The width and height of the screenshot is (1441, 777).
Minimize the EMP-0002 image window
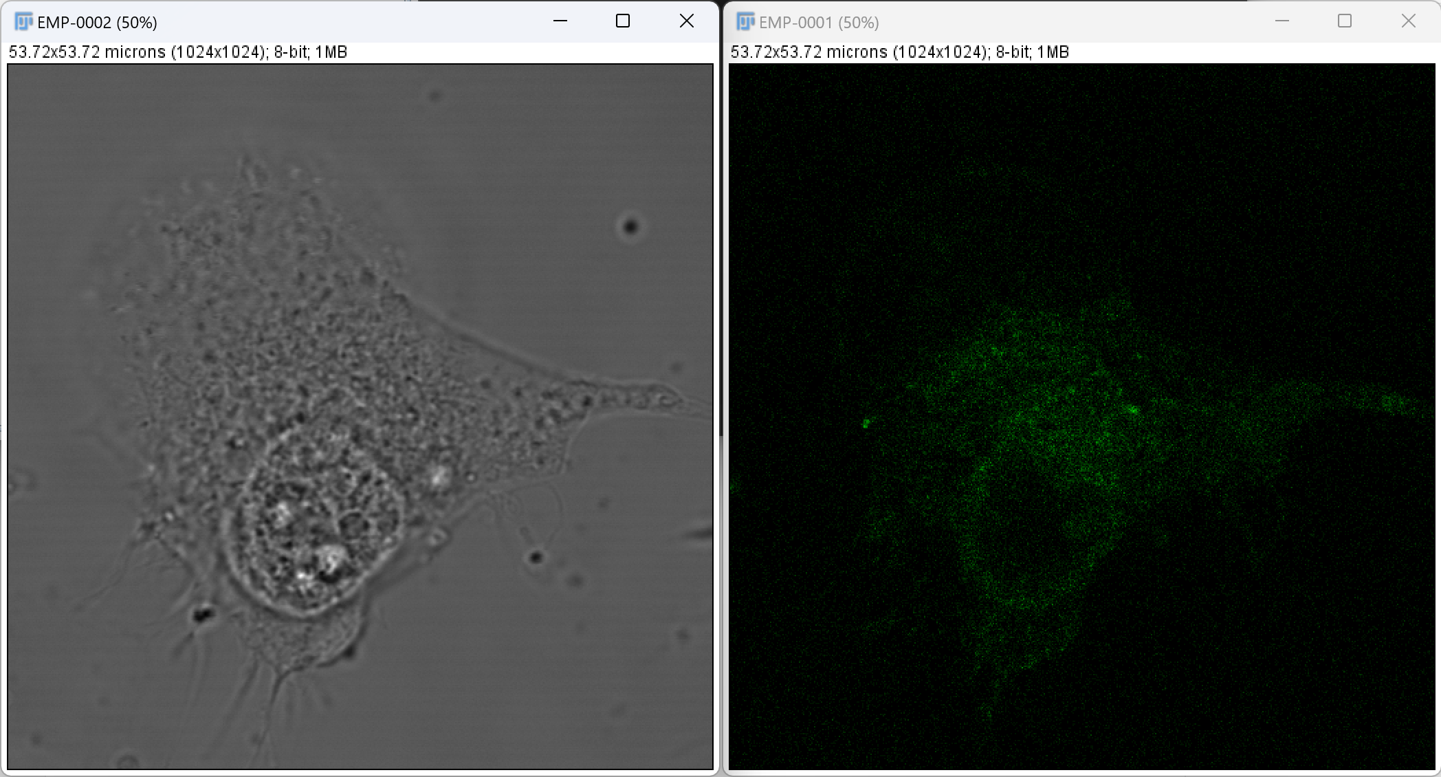tap(560, 21)
